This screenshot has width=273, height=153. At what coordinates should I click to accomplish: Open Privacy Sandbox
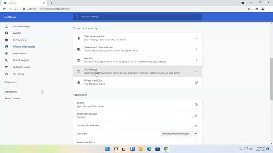click(x=137, y=82)
